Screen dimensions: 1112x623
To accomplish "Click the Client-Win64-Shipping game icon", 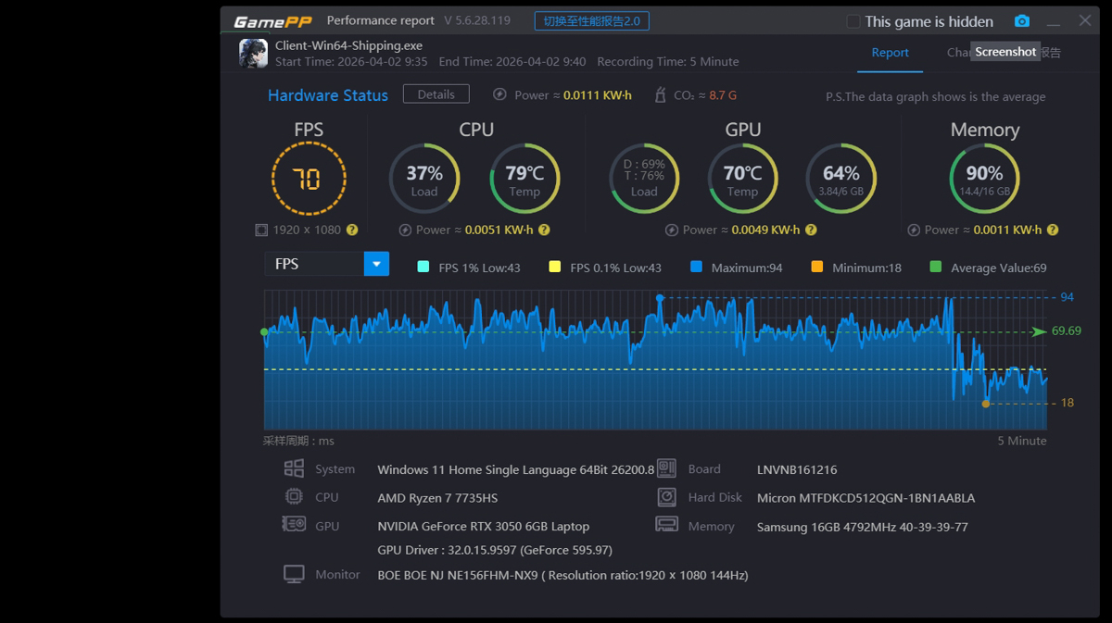I will [x=253, y=54].
